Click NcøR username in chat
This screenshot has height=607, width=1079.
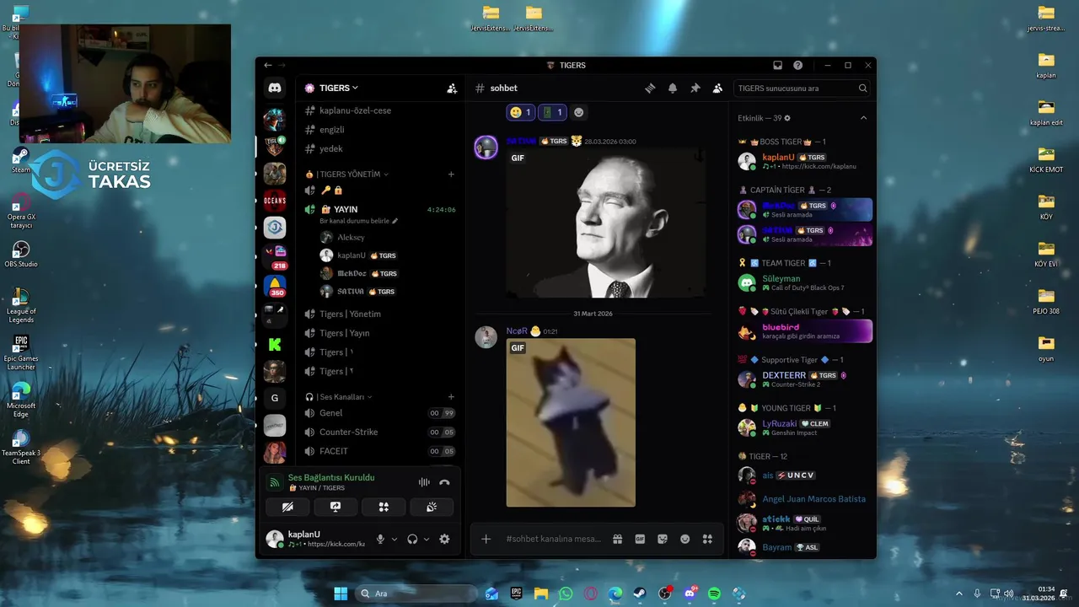click(517, 331)
